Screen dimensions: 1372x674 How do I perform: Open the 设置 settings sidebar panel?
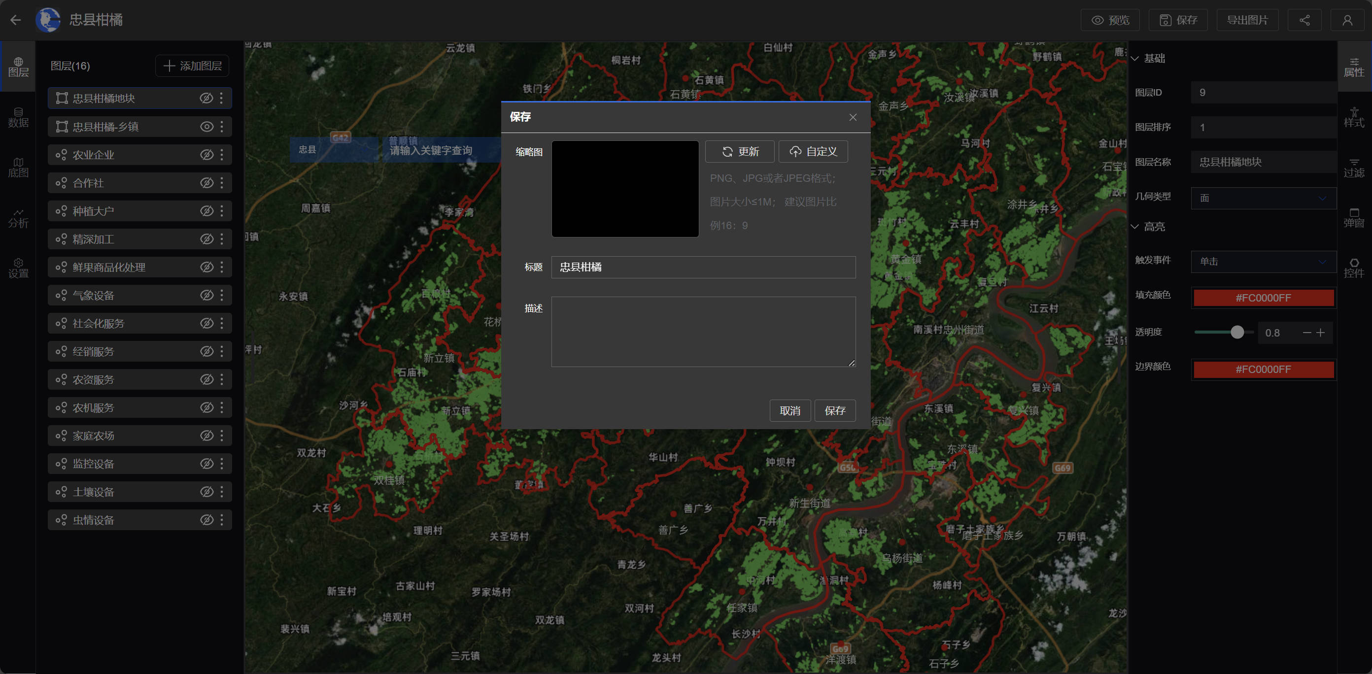click(x=18, y=268)
